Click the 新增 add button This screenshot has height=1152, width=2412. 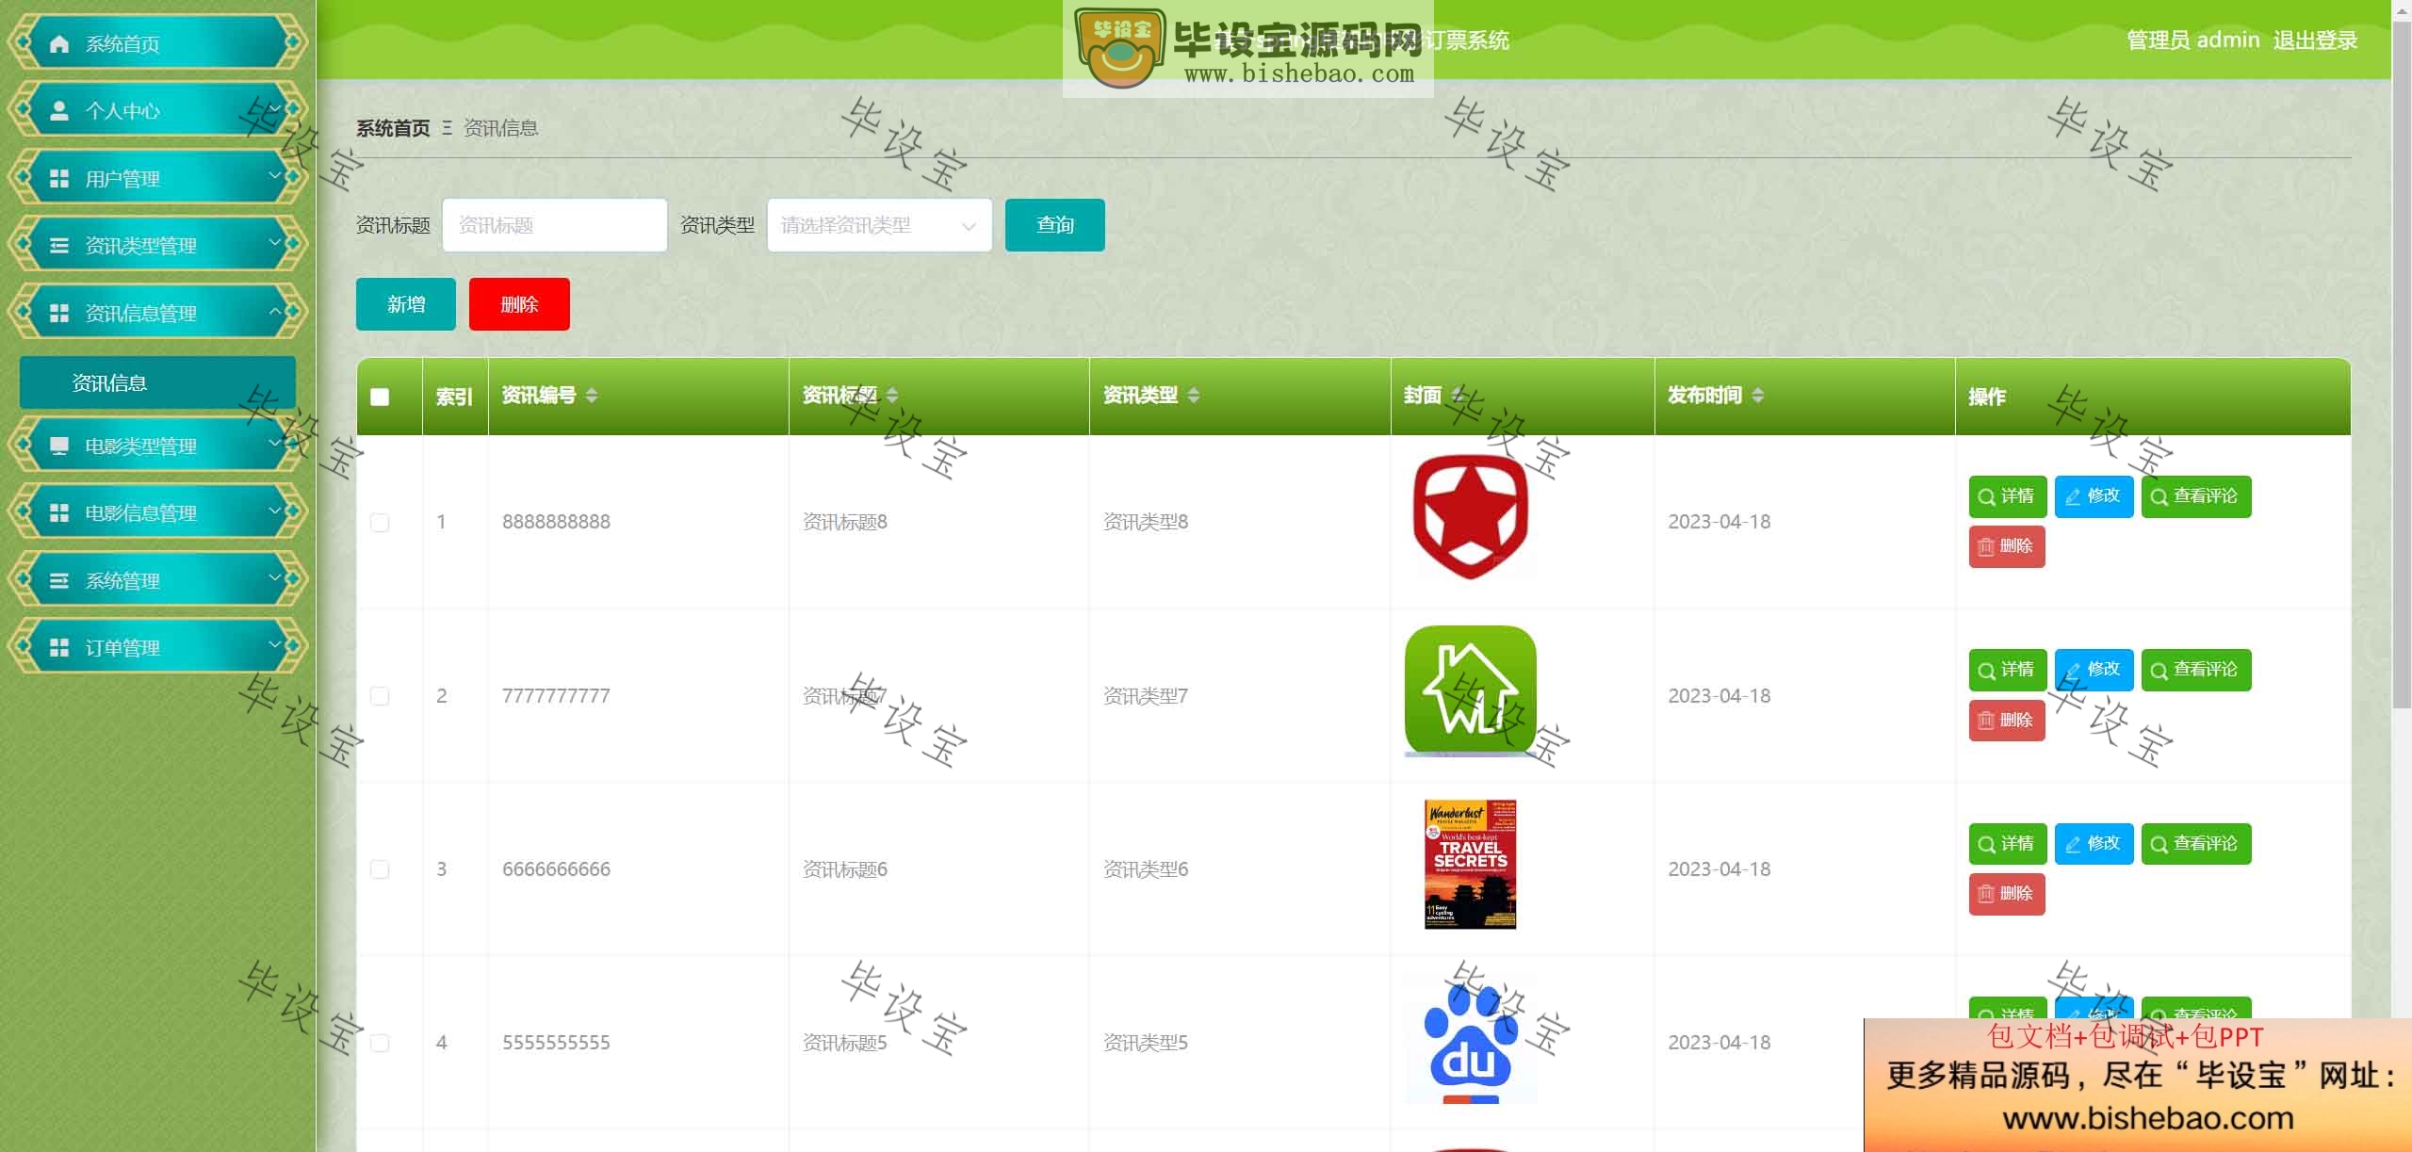pos(406,304)
